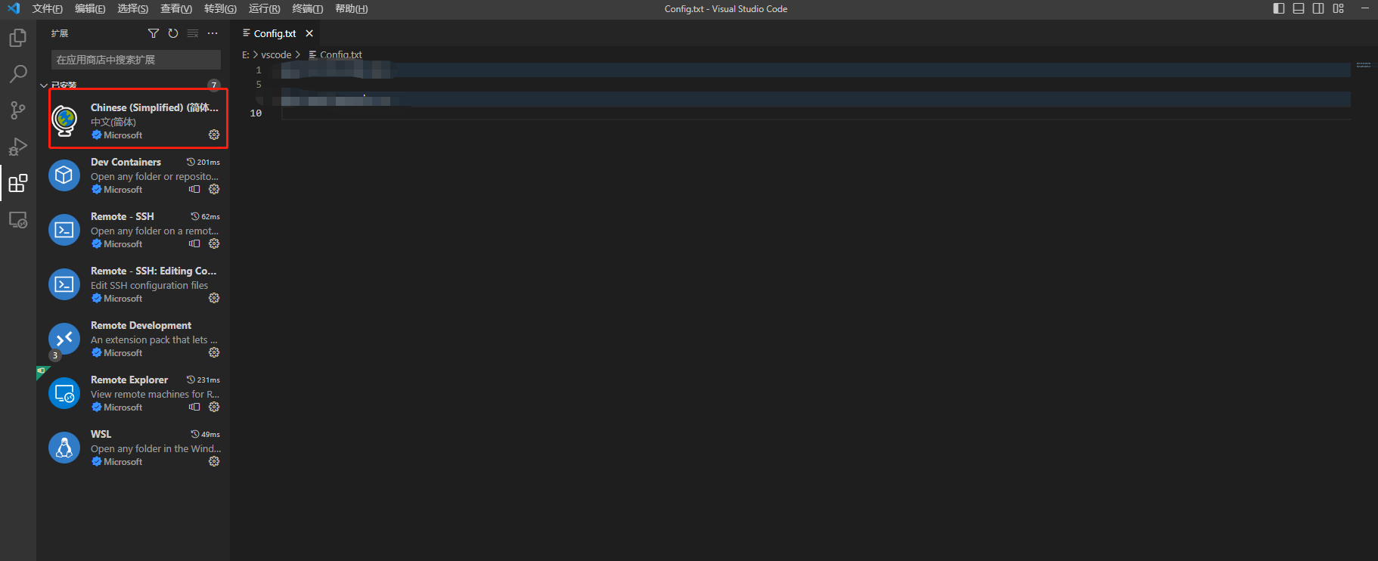Image resolution: width=1378 pixels, height=561 pixels.
Task: Clear extensions search results icon
Action: click(193, 33)
